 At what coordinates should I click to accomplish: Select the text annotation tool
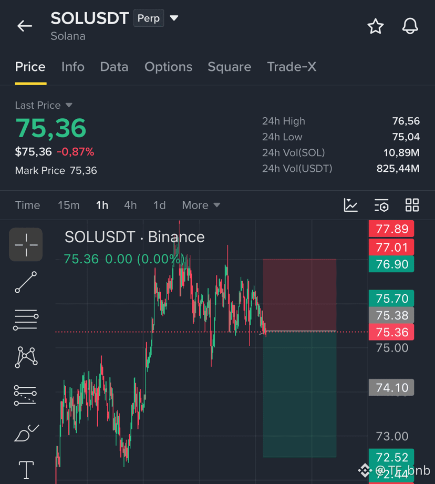26,470
